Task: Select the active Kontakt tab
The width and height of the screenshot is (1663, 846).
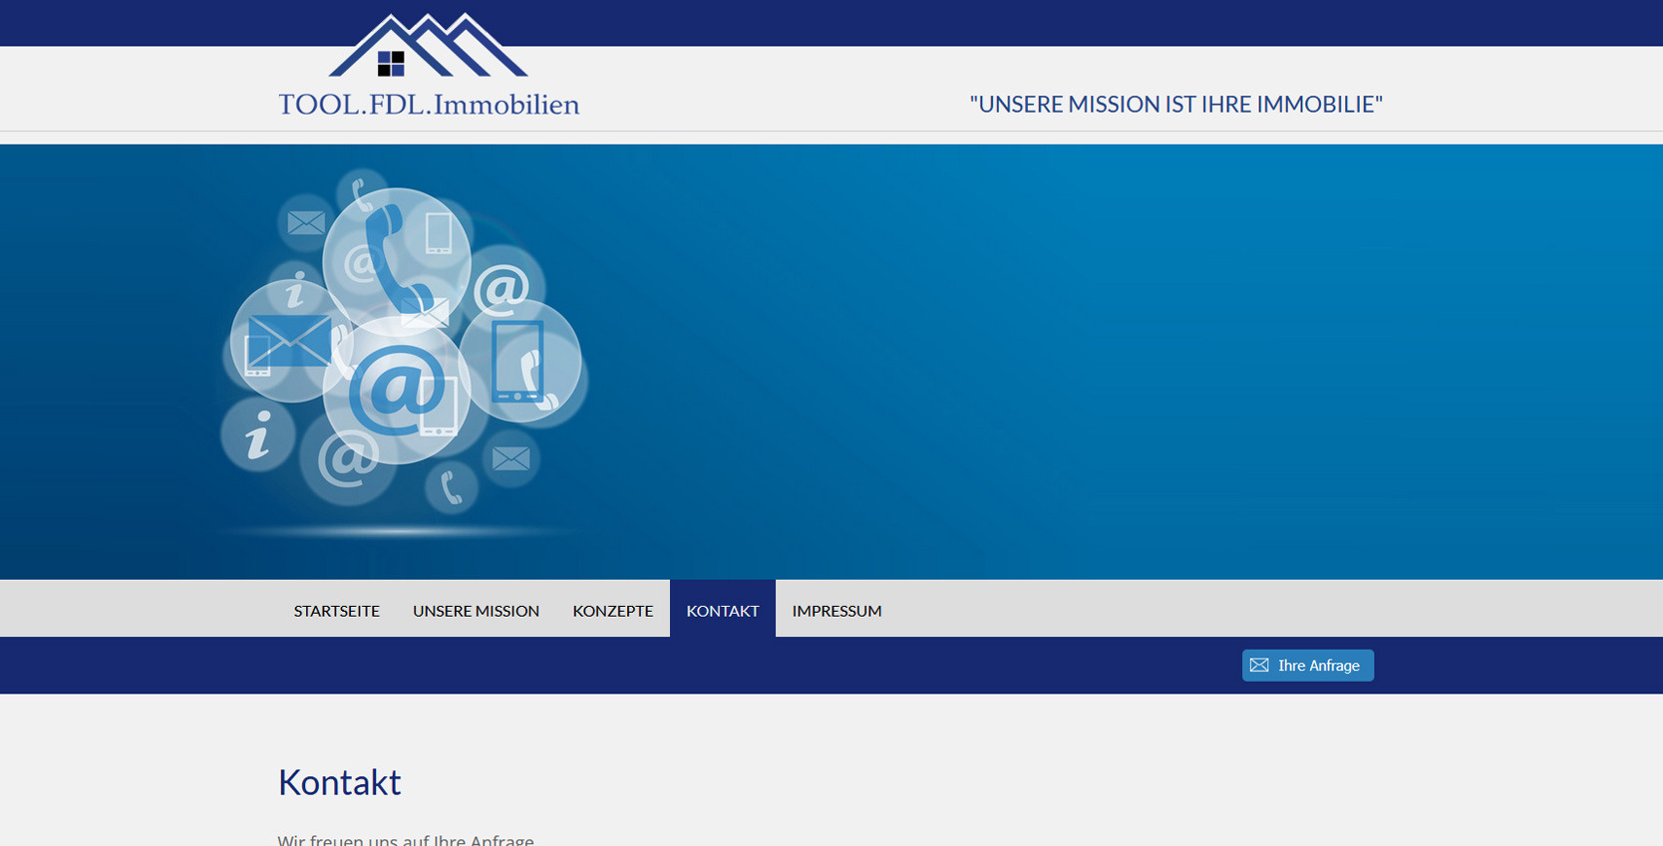Action: click(x=722, y=611)
